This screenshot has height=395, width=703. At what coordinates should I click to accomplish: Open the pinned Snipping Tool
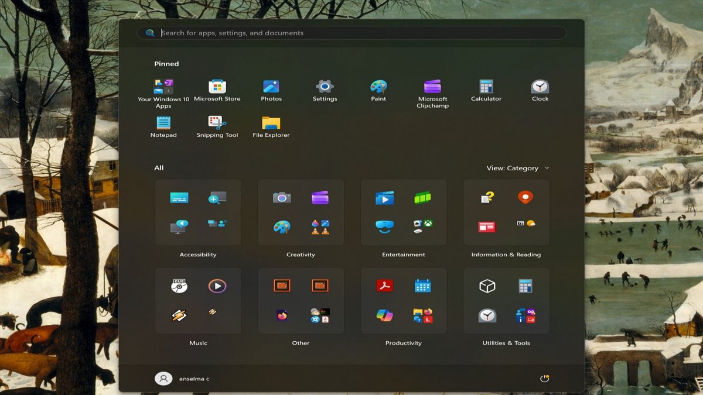point(217,127)
